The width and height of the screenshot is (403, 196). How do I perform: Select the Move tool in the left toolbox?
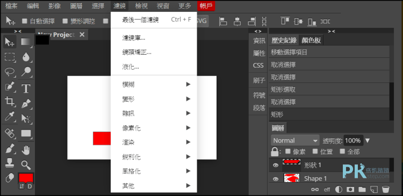tap(10, 42)
